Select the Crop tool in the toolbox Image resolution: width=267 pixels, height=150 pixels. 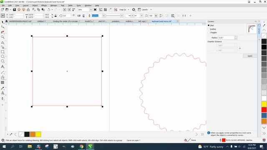coord(3,32)
